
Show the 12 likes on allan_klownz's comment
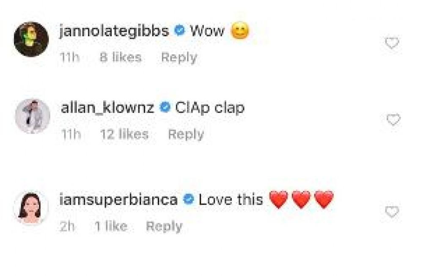pos(124,134)
